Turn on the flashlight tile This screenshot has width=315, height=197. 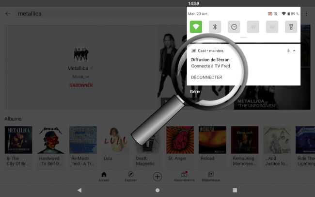[x=291, y=27]
